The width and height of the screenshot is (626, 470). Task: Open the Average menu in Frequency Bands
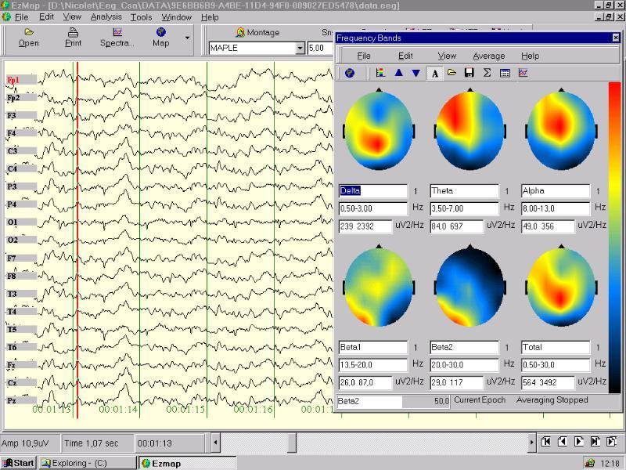(488, 56)
